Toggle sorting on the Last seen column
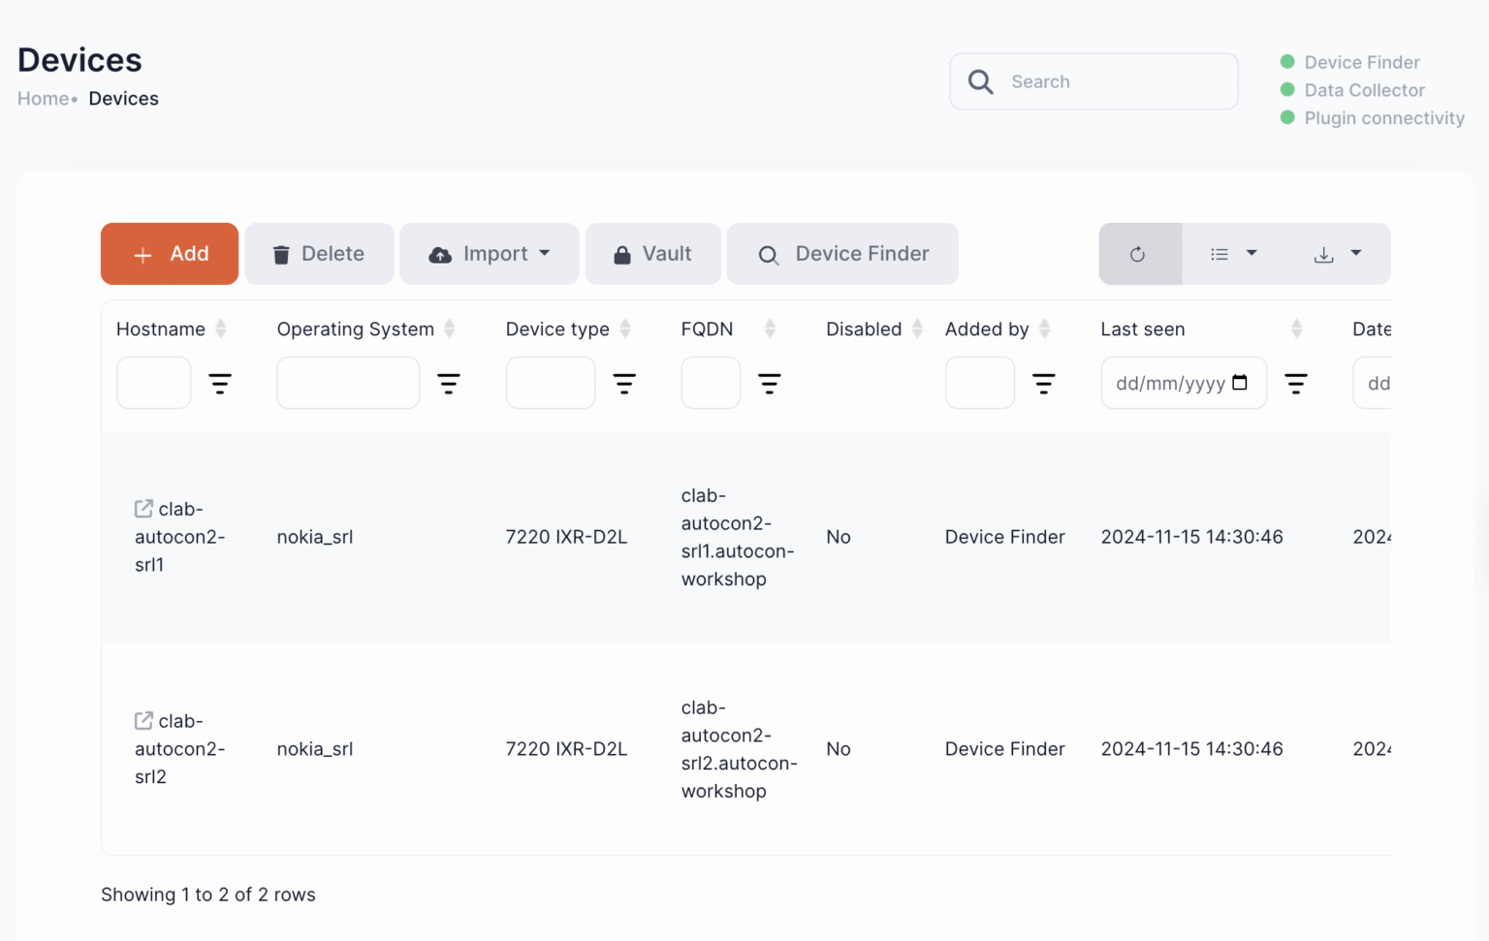 tap(1298, 329)
